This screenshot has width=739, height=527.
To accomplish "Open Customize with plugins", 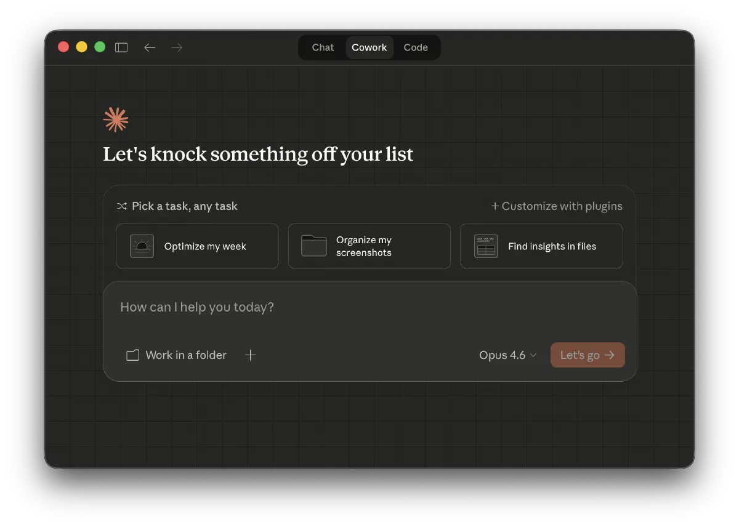I will pos(557,206).
